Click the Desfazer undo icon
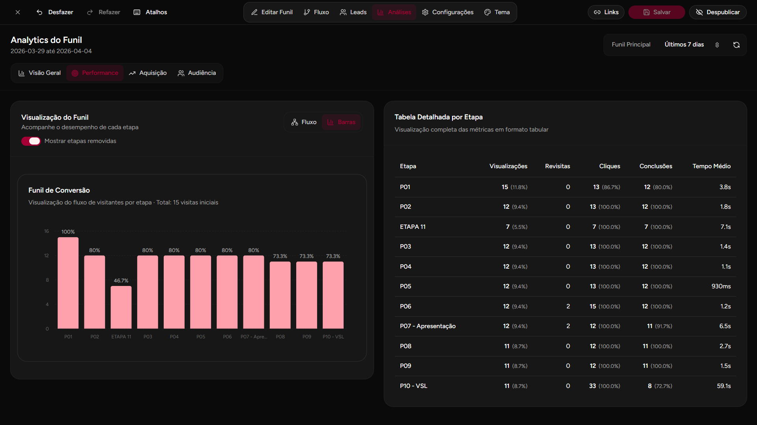The image size is (757, 425). click(x=39, y=12)
